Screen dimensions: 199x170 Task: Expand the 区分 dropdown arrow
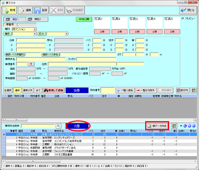coord(66,34)
